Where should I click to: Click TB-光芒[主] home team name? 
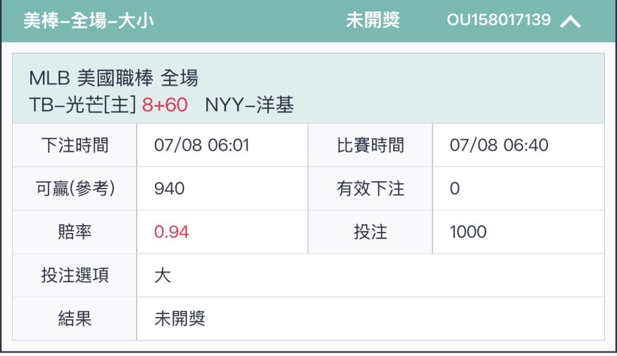(x=82, y=105)
